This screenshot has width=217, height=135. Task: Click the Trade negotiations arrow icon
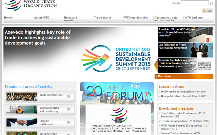[69, 97]
